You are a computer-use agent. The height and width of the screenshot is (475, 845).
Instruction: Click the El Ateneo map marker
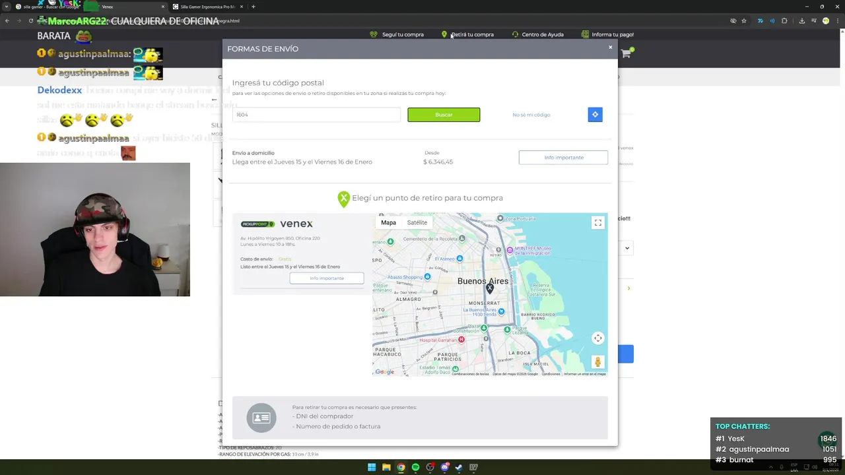pos(460,258)
